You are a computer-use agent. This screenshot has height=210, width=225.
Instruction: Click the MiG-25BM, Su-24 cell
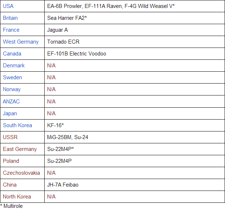click(x=135, y=137)
